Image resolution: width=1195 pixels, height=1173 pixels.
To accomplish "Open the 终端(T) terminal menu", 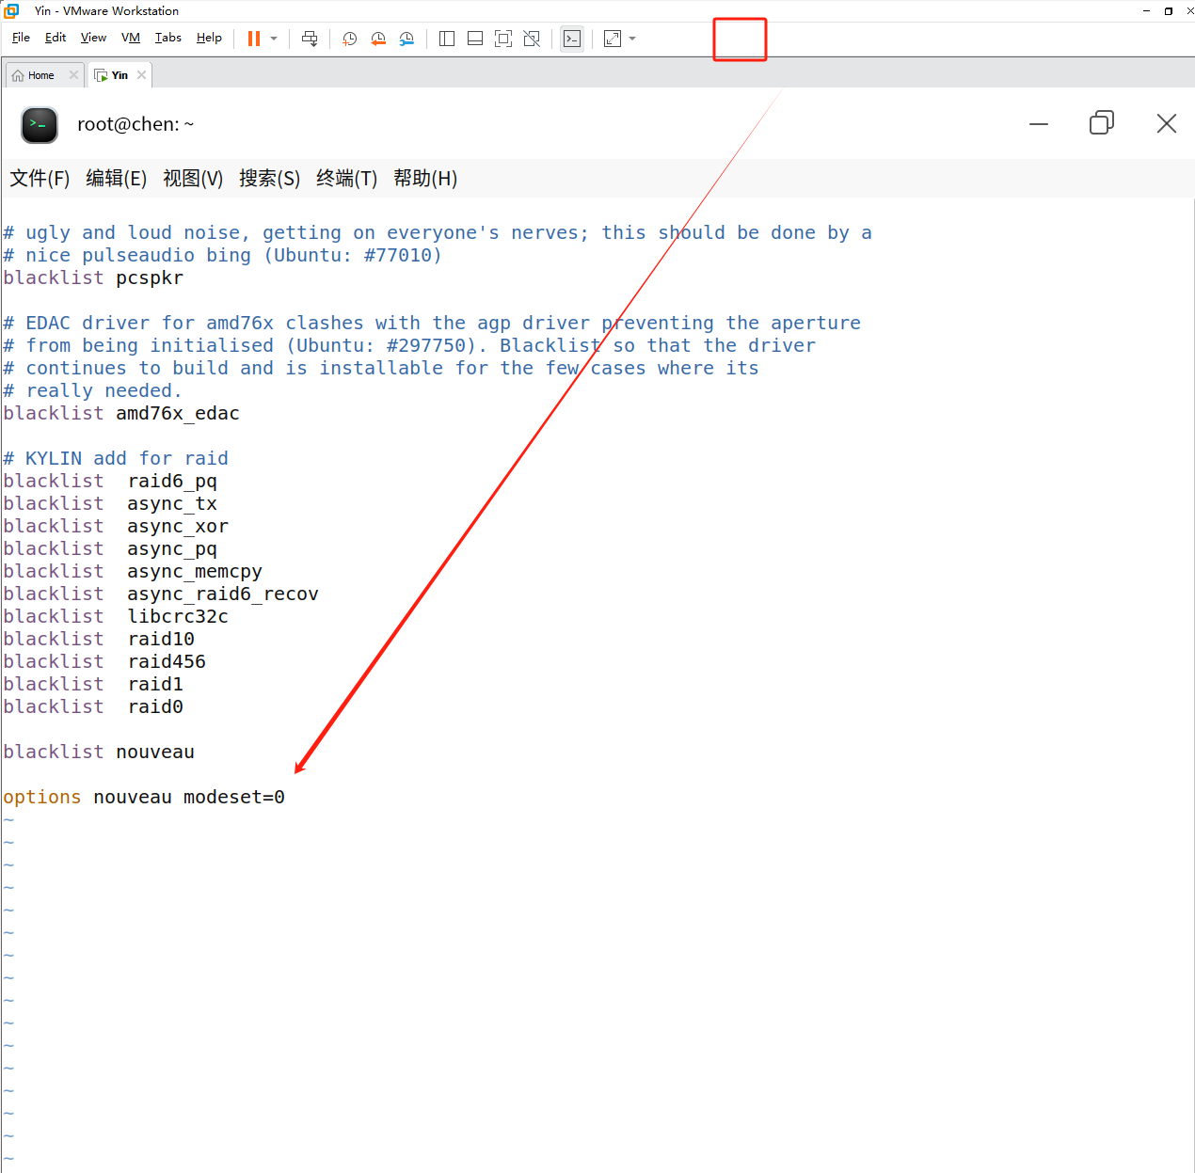I will coord(346,179).
